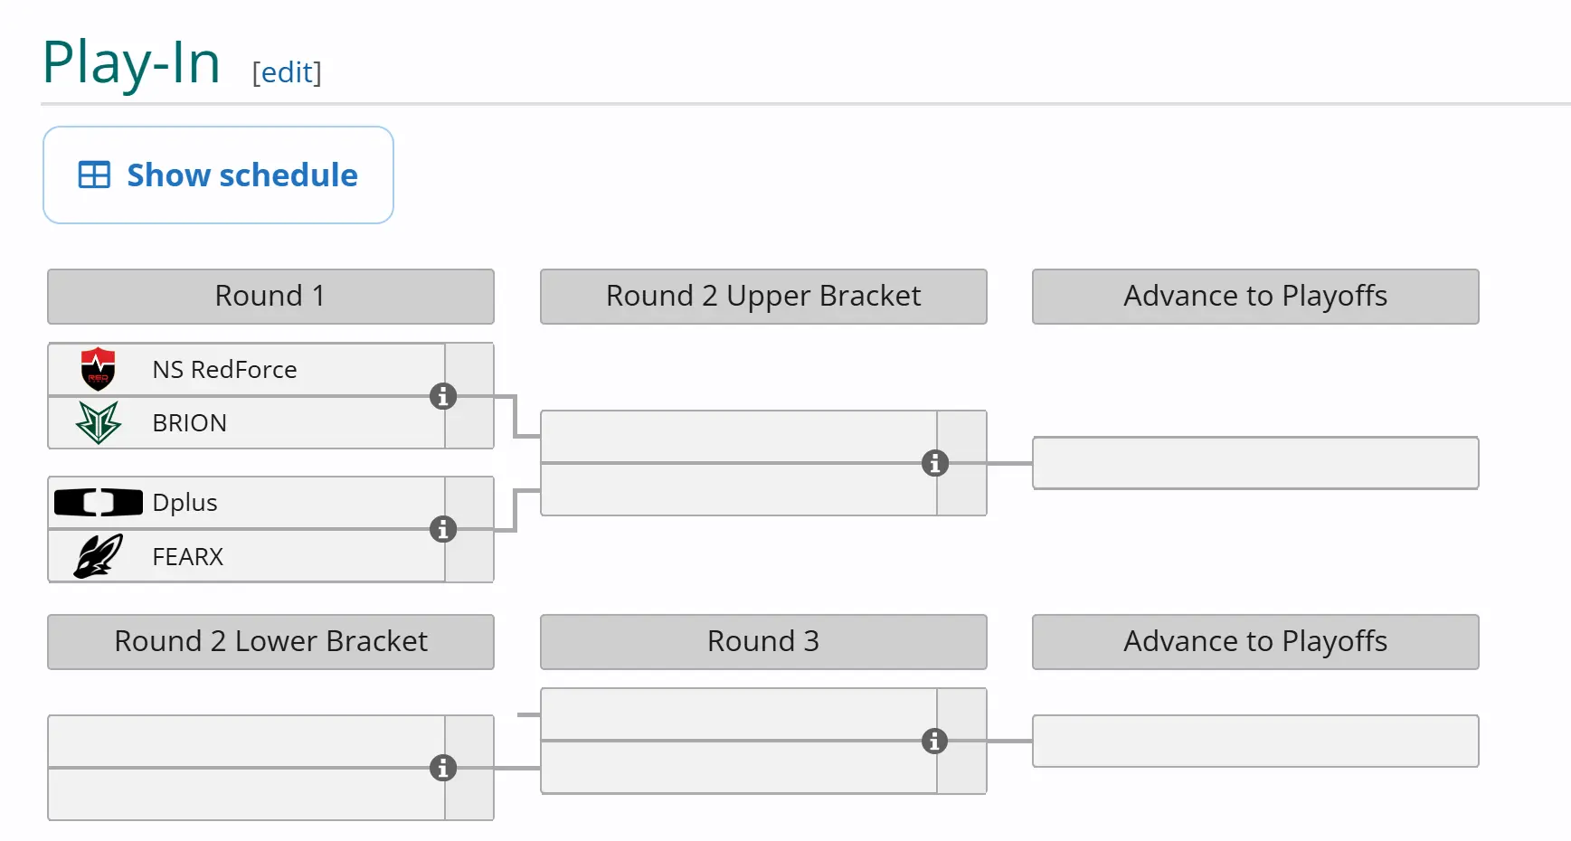Open match info for NS RedForce vs BRION

(x=442, y=396)
